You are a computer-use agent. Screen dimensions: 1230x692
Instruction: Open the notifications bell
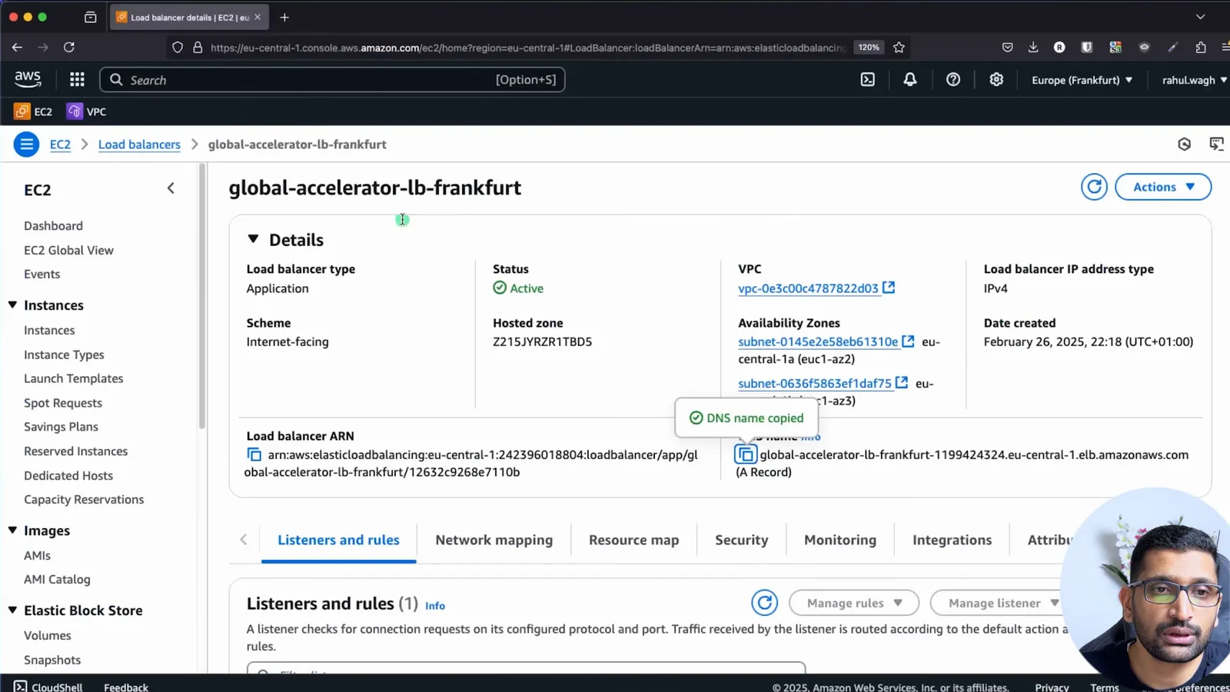pyautogui.click(x=910, y=80)
